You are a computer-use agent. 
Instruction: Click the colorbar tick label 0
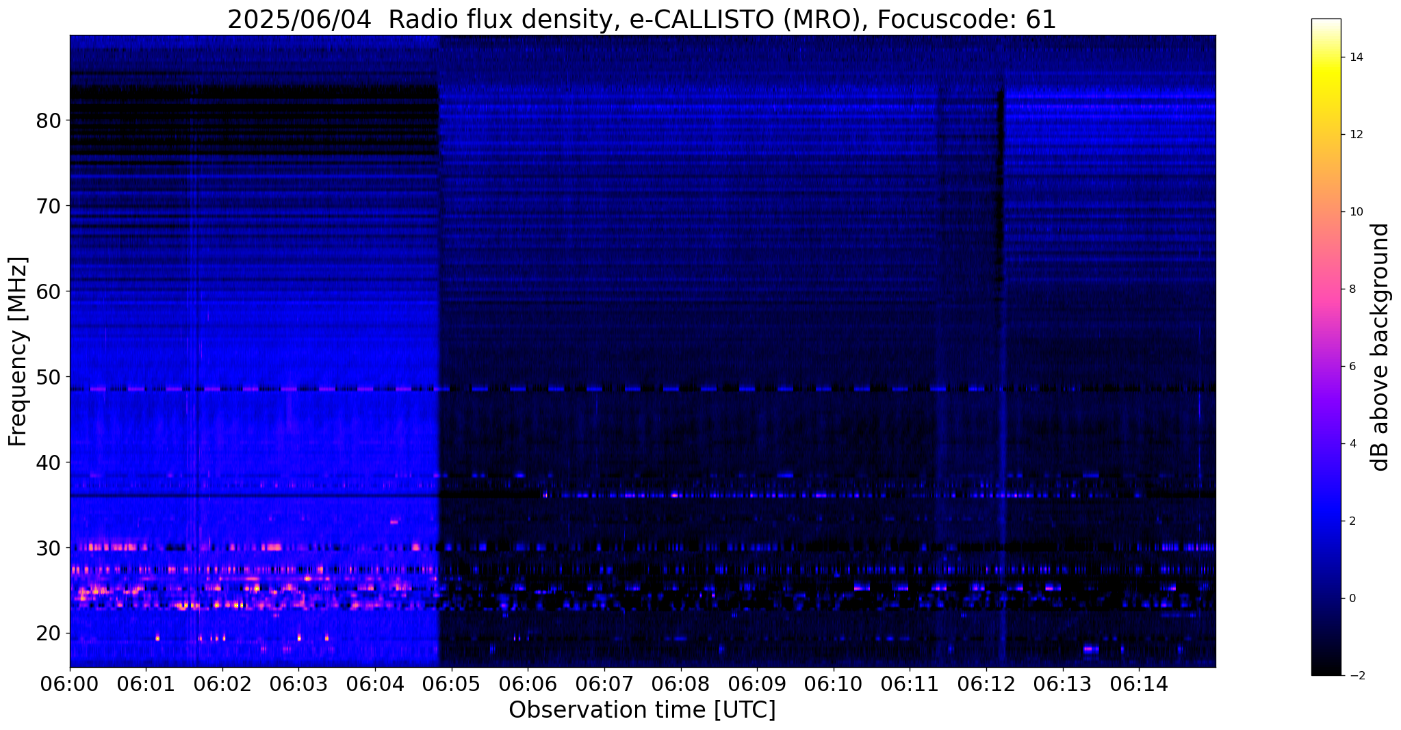[x=1351, y=599]
